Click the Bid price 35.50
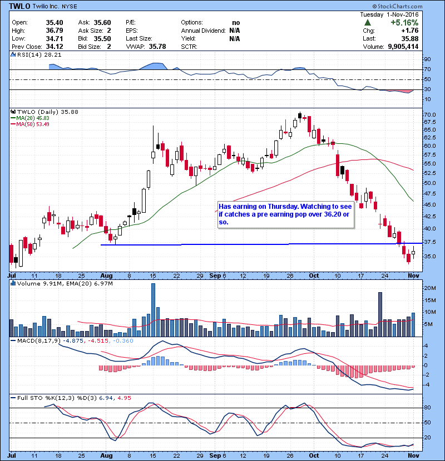Viewport: 445px width, 461px height. pyautogui.click(x=102, y=38)
